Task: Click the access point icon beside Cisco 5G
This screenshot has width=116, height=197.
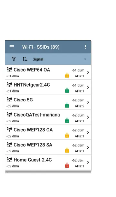Action: pos(9,99)
